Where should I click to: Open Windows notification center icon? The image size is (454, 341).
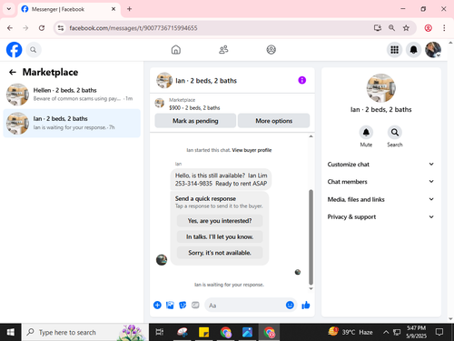pos(439,332)
